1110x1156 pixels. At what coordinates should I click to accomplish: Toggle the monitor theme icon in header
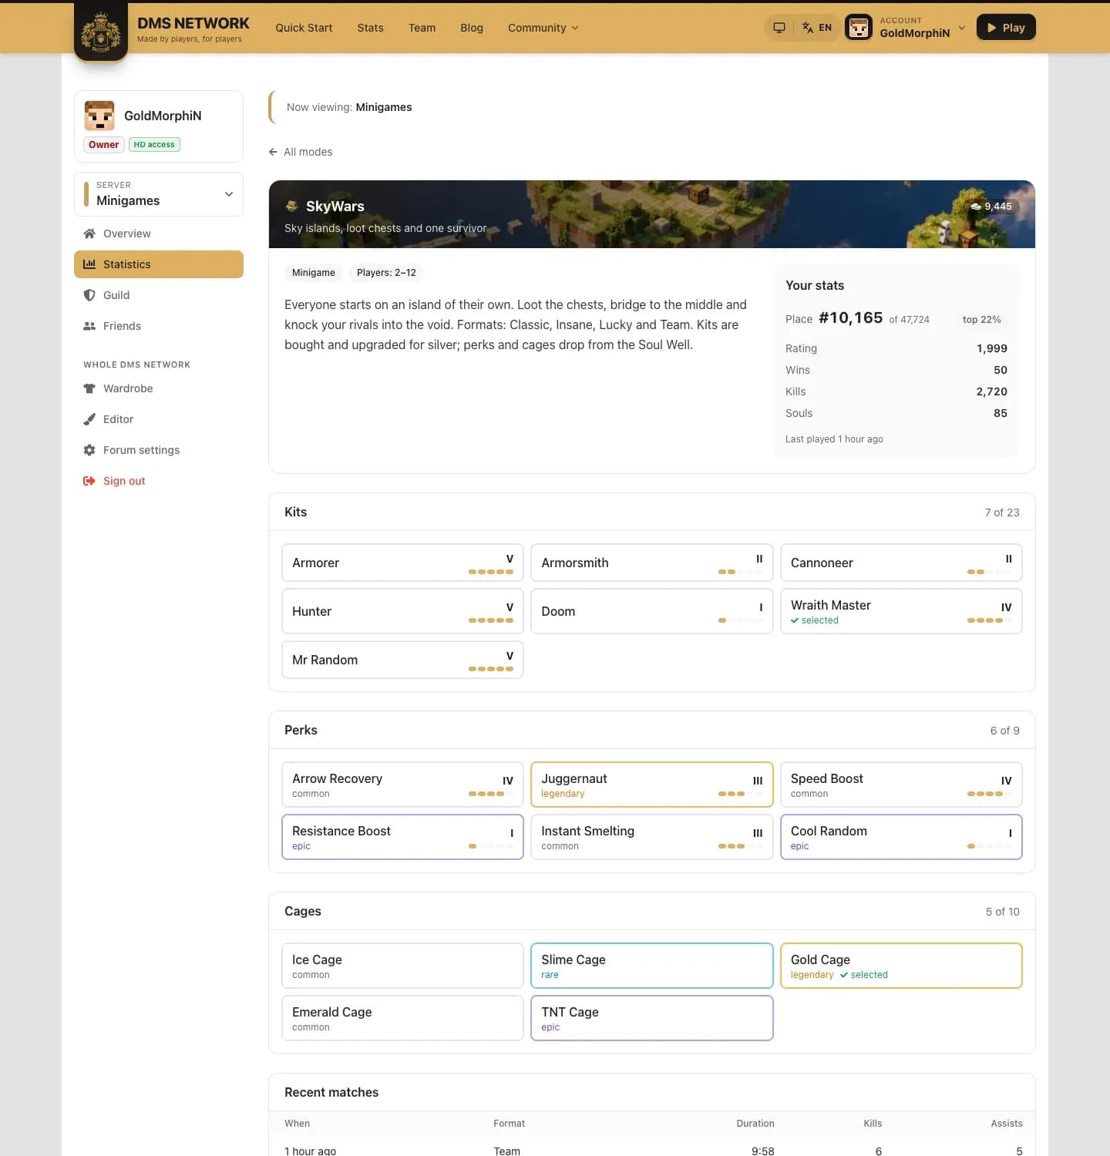point(779,28)
